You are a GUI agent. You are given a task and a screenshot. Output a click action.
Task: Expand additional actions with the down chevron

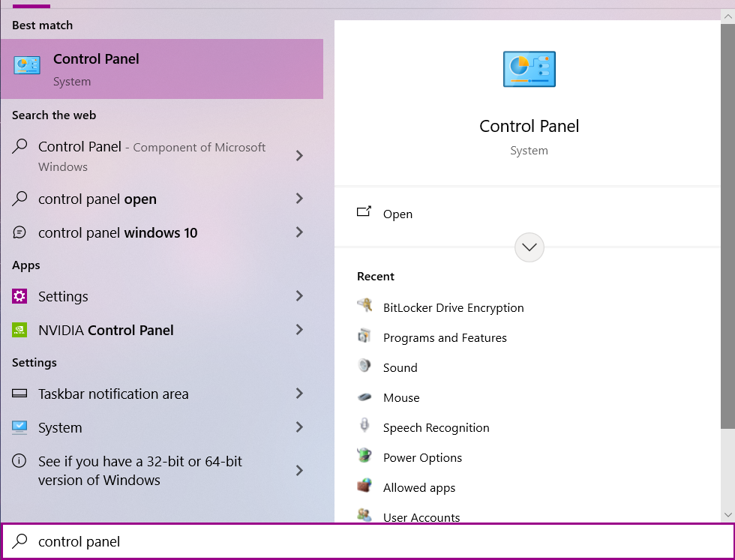[x=529, y=247]
